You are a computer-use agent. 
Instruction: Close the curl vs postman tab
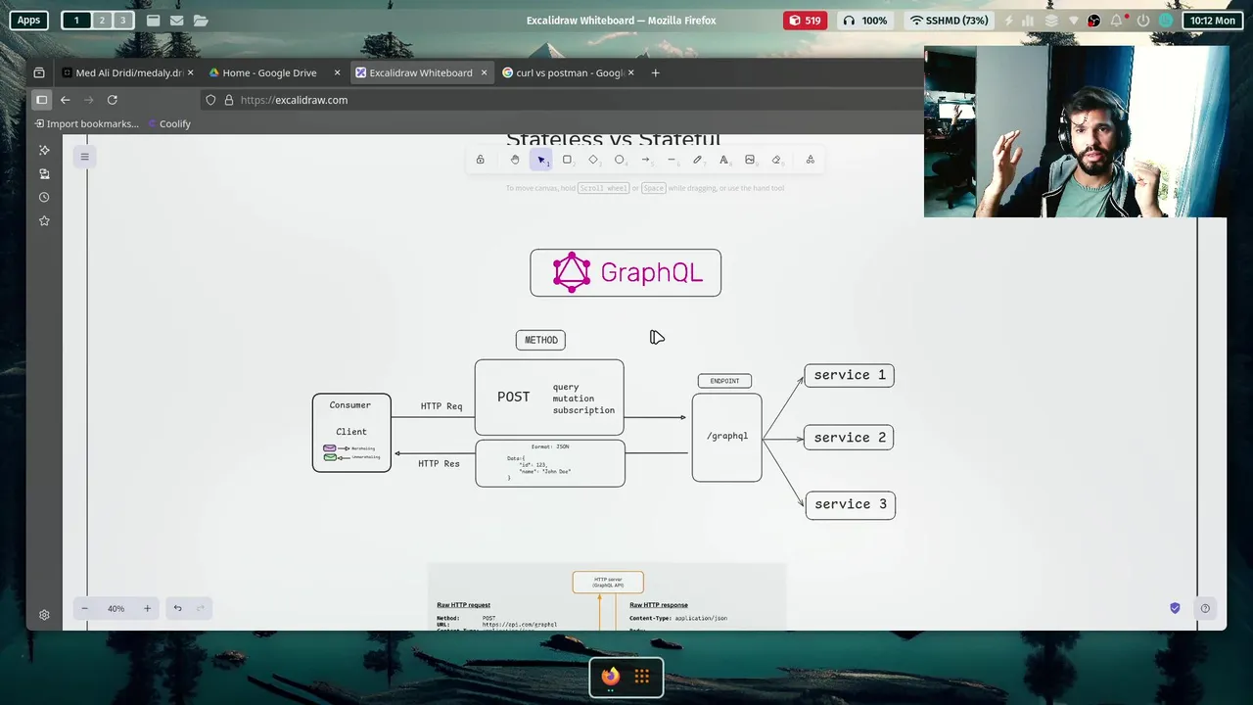[630, 72]
